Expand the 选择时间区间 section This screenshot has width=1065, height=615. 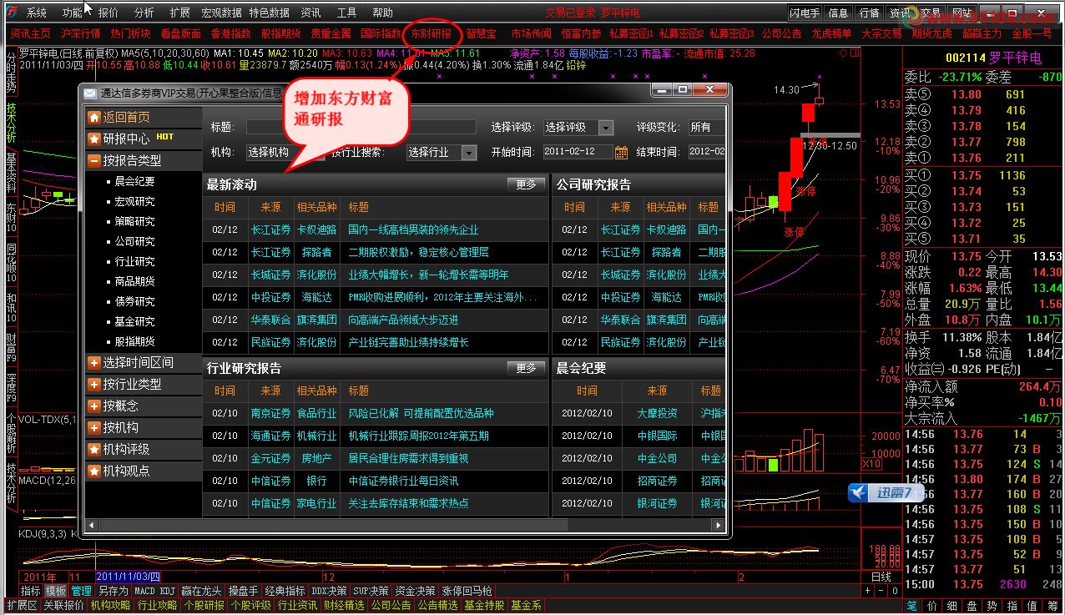pos(93,362)
